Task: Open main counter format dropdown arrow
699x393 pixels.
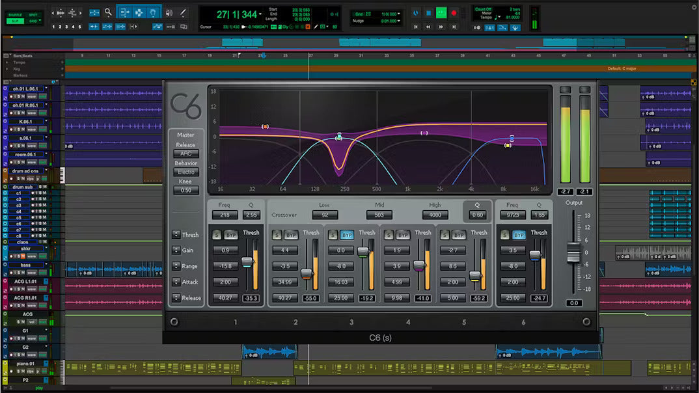Action: point(260,14)
